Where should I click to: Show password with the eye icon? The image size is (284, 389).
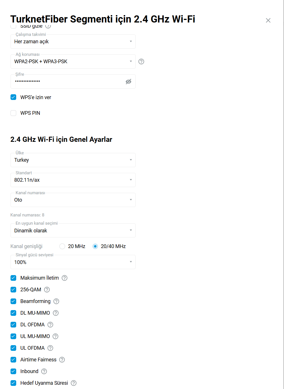128,82
